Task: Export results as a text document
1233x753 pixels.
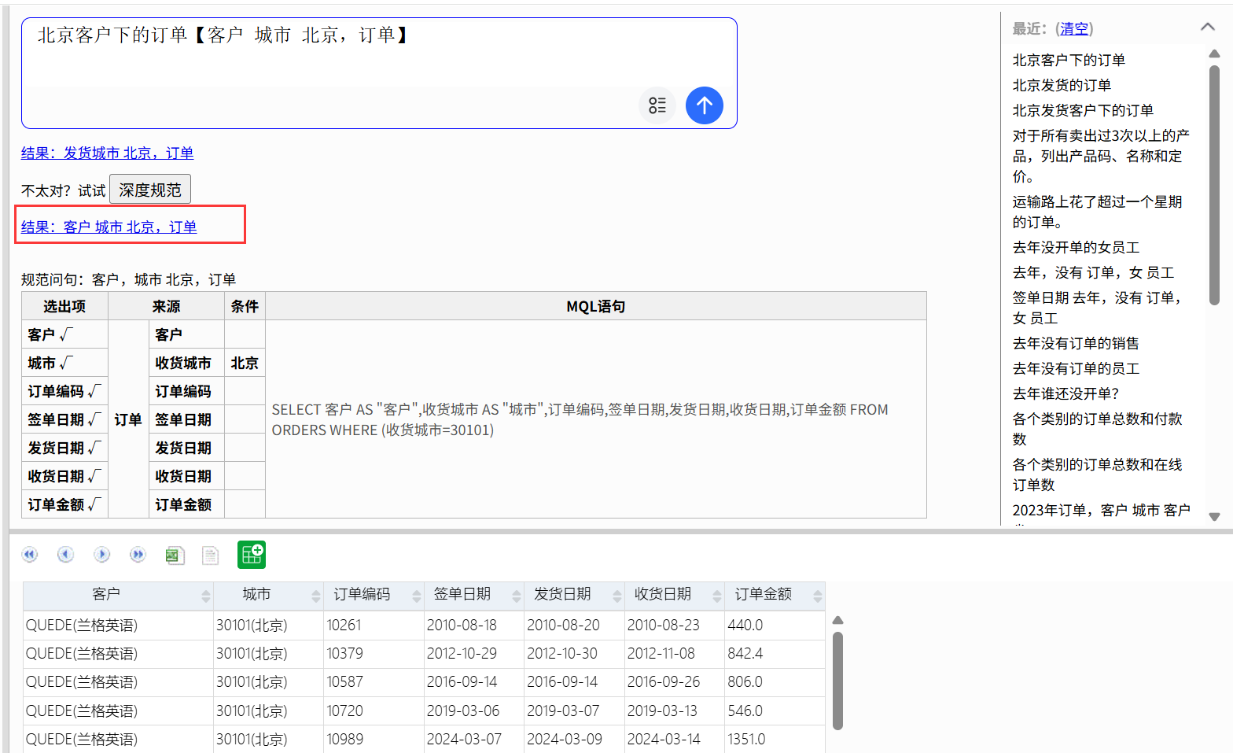Action: 210,556
